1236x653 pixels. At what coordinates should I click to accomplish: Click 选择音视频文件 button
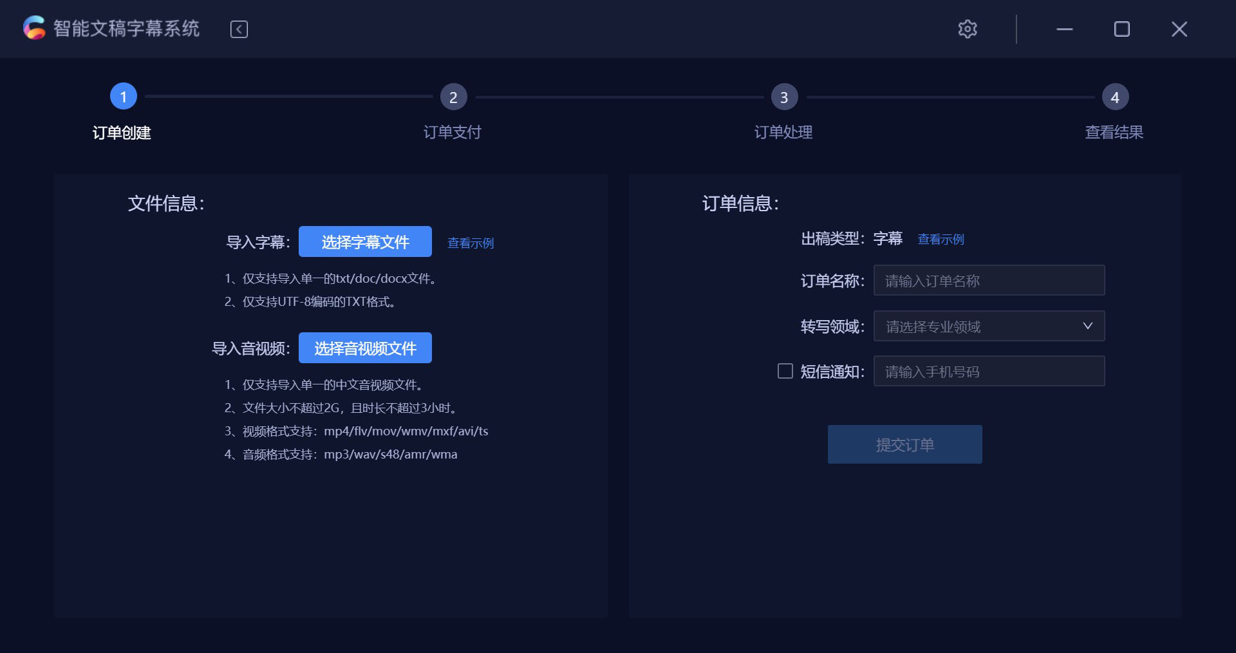click(365, 348)
